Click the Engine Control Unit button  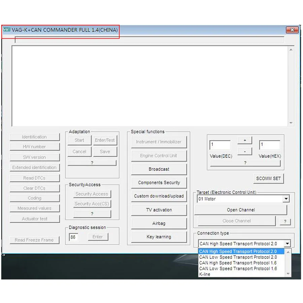click(159, 156)
